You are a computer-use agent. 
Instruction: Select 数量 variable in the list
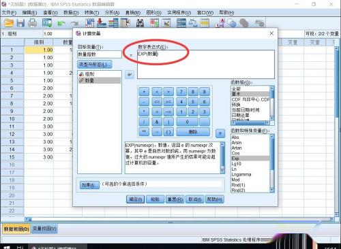pyautogui.click(x=100, y=80)
